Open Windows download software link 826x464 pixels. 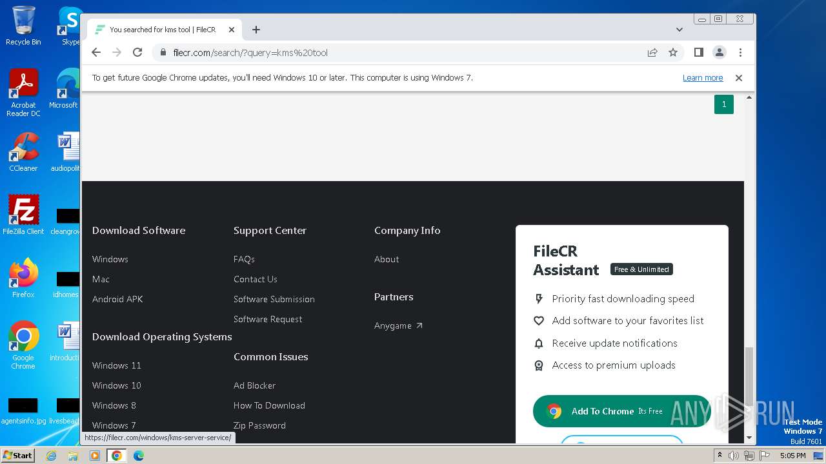point(110,259)
